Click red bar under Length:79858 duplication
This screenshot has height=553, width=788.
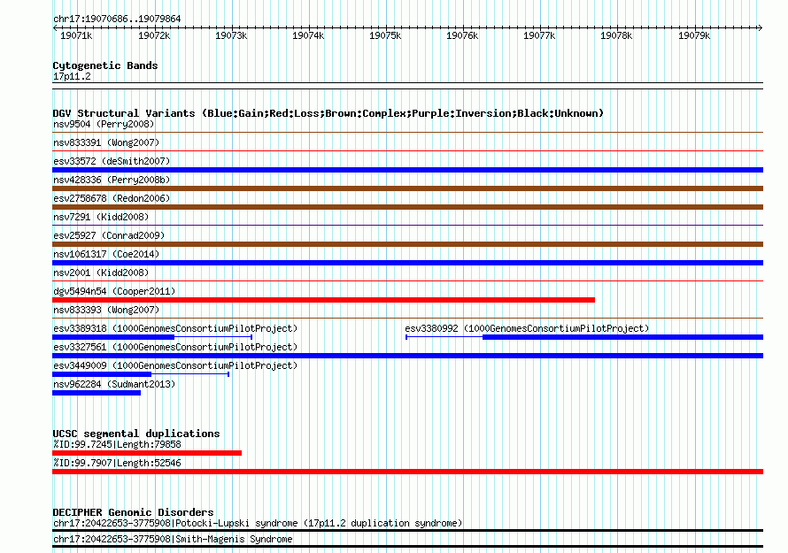coord(147,453)
